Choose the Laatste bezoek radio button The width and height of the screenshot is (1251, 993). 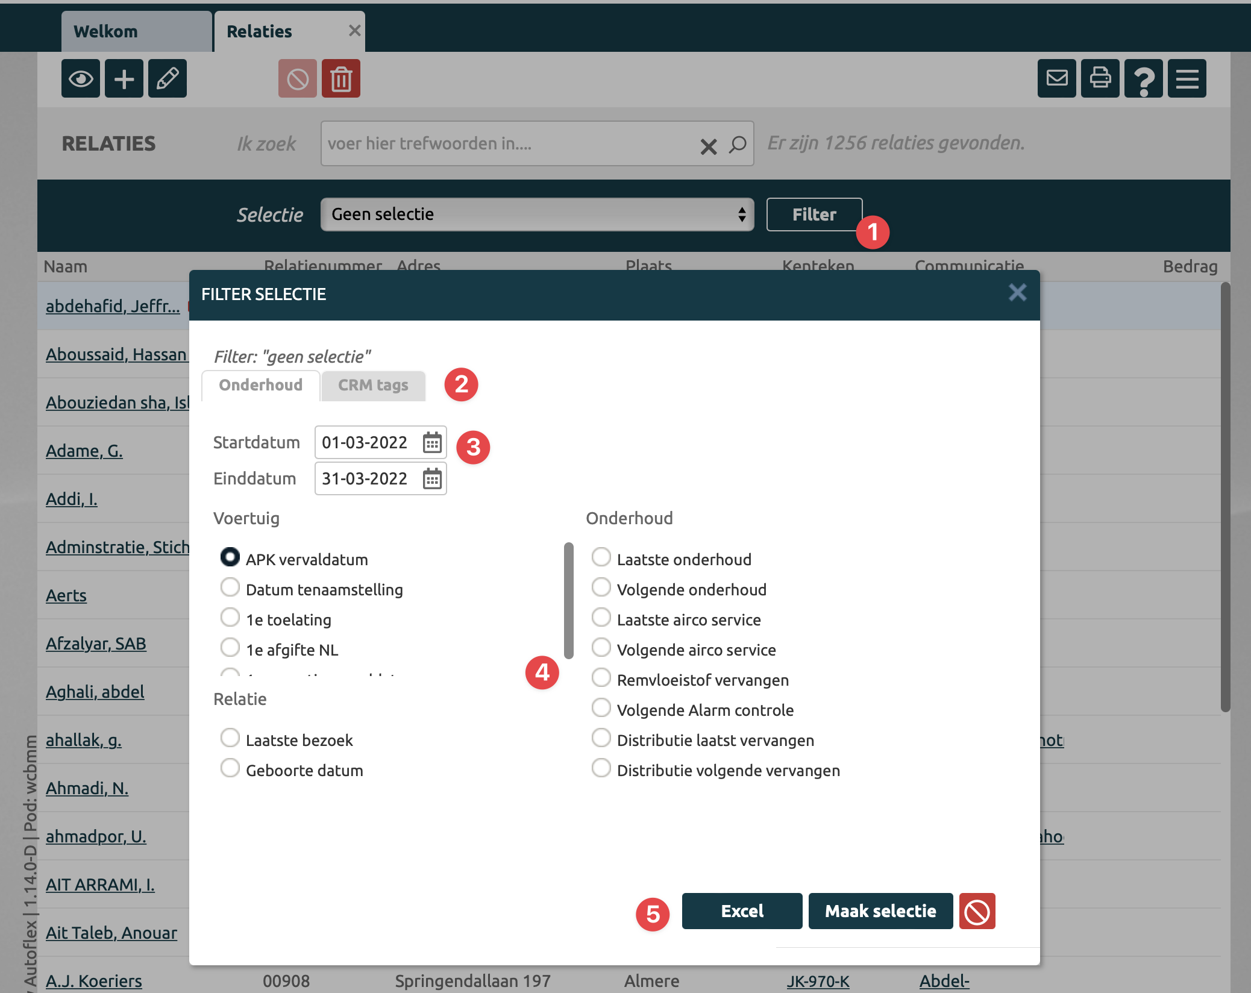(x=230, y=738)
